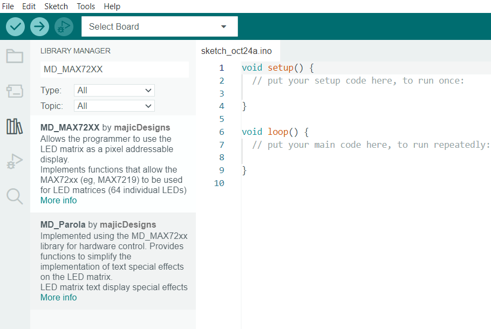Click the library search field with MD_MAX72XX
Viewport: 491px width, 329px height.
tap(114, 70)
